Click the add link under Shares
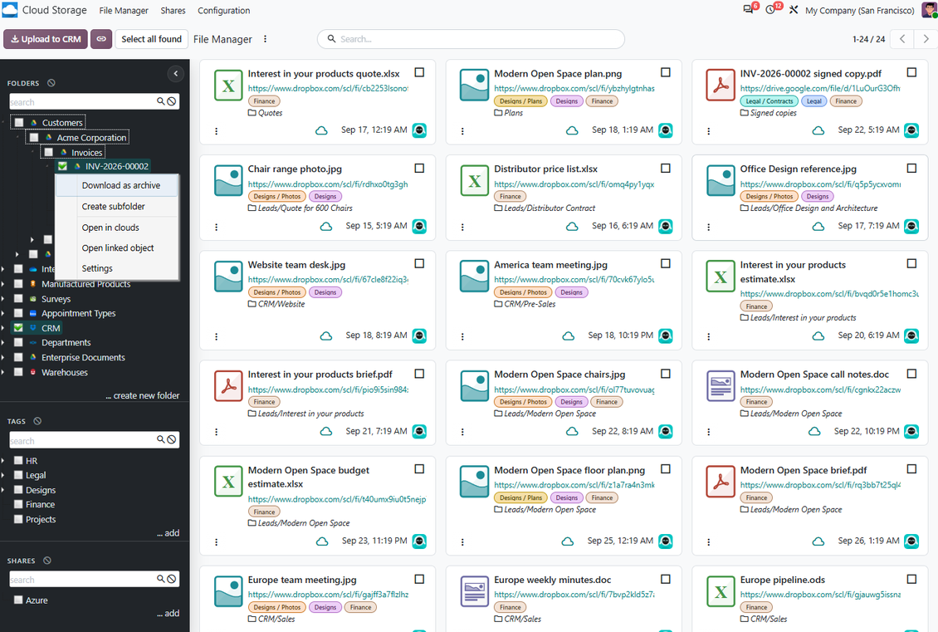The height and width of the screenshot is (632, 938). coord(169,613)
